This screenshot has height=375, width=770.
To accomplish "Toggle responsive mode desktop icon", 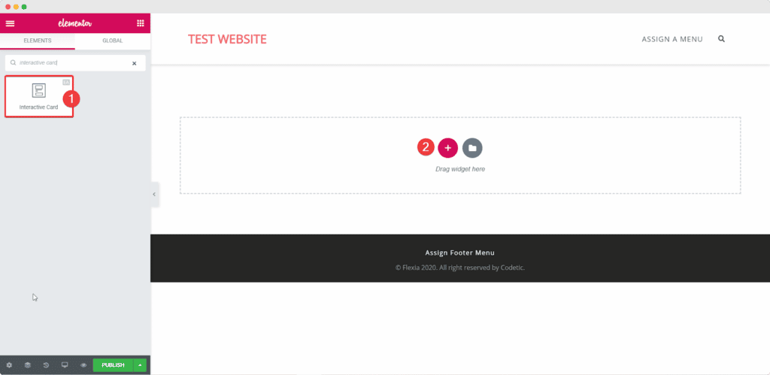I will coord(65,365).
